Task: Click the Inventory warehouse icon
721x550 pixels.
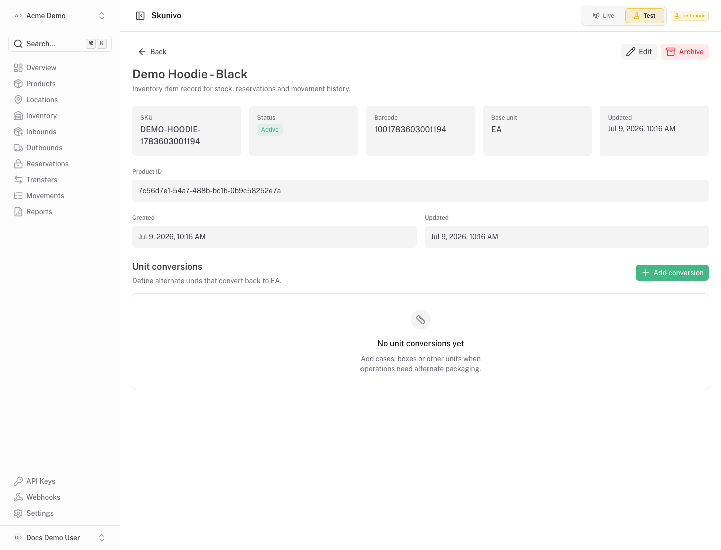Action: point(18,116)
